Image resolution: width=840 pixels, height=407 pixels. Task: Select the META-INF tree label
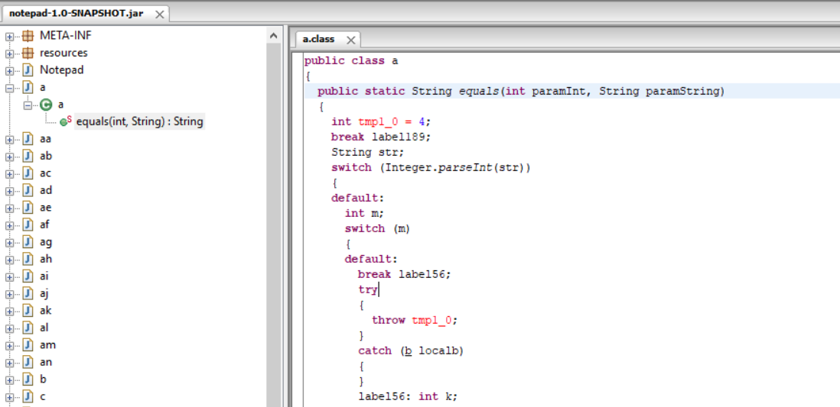coord(66,36)
